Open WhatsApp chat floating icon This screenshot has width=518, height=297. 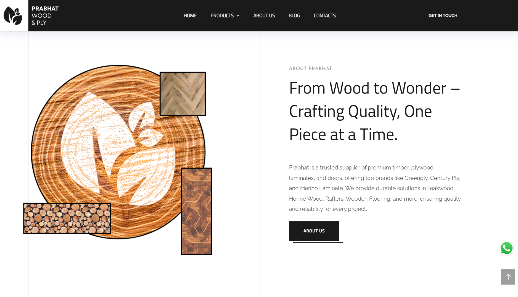(x=507, y=248)
